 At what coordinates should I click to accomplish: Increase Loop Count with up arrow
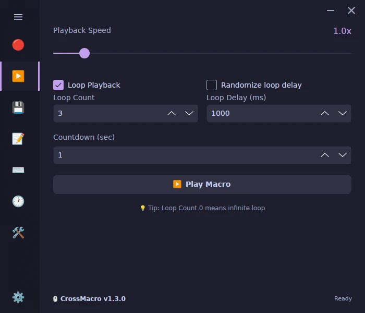[172, 113]
